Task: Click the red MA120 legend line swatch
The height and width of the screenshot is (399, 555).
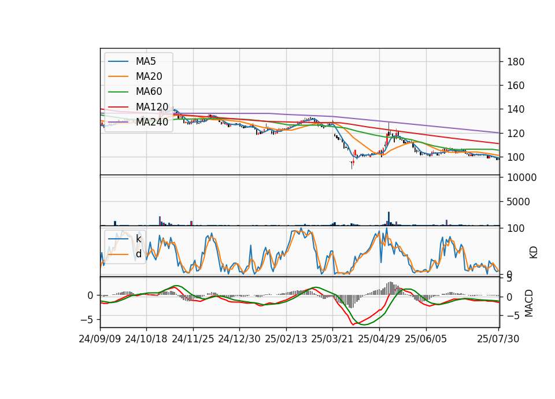Action: [118, 107]
